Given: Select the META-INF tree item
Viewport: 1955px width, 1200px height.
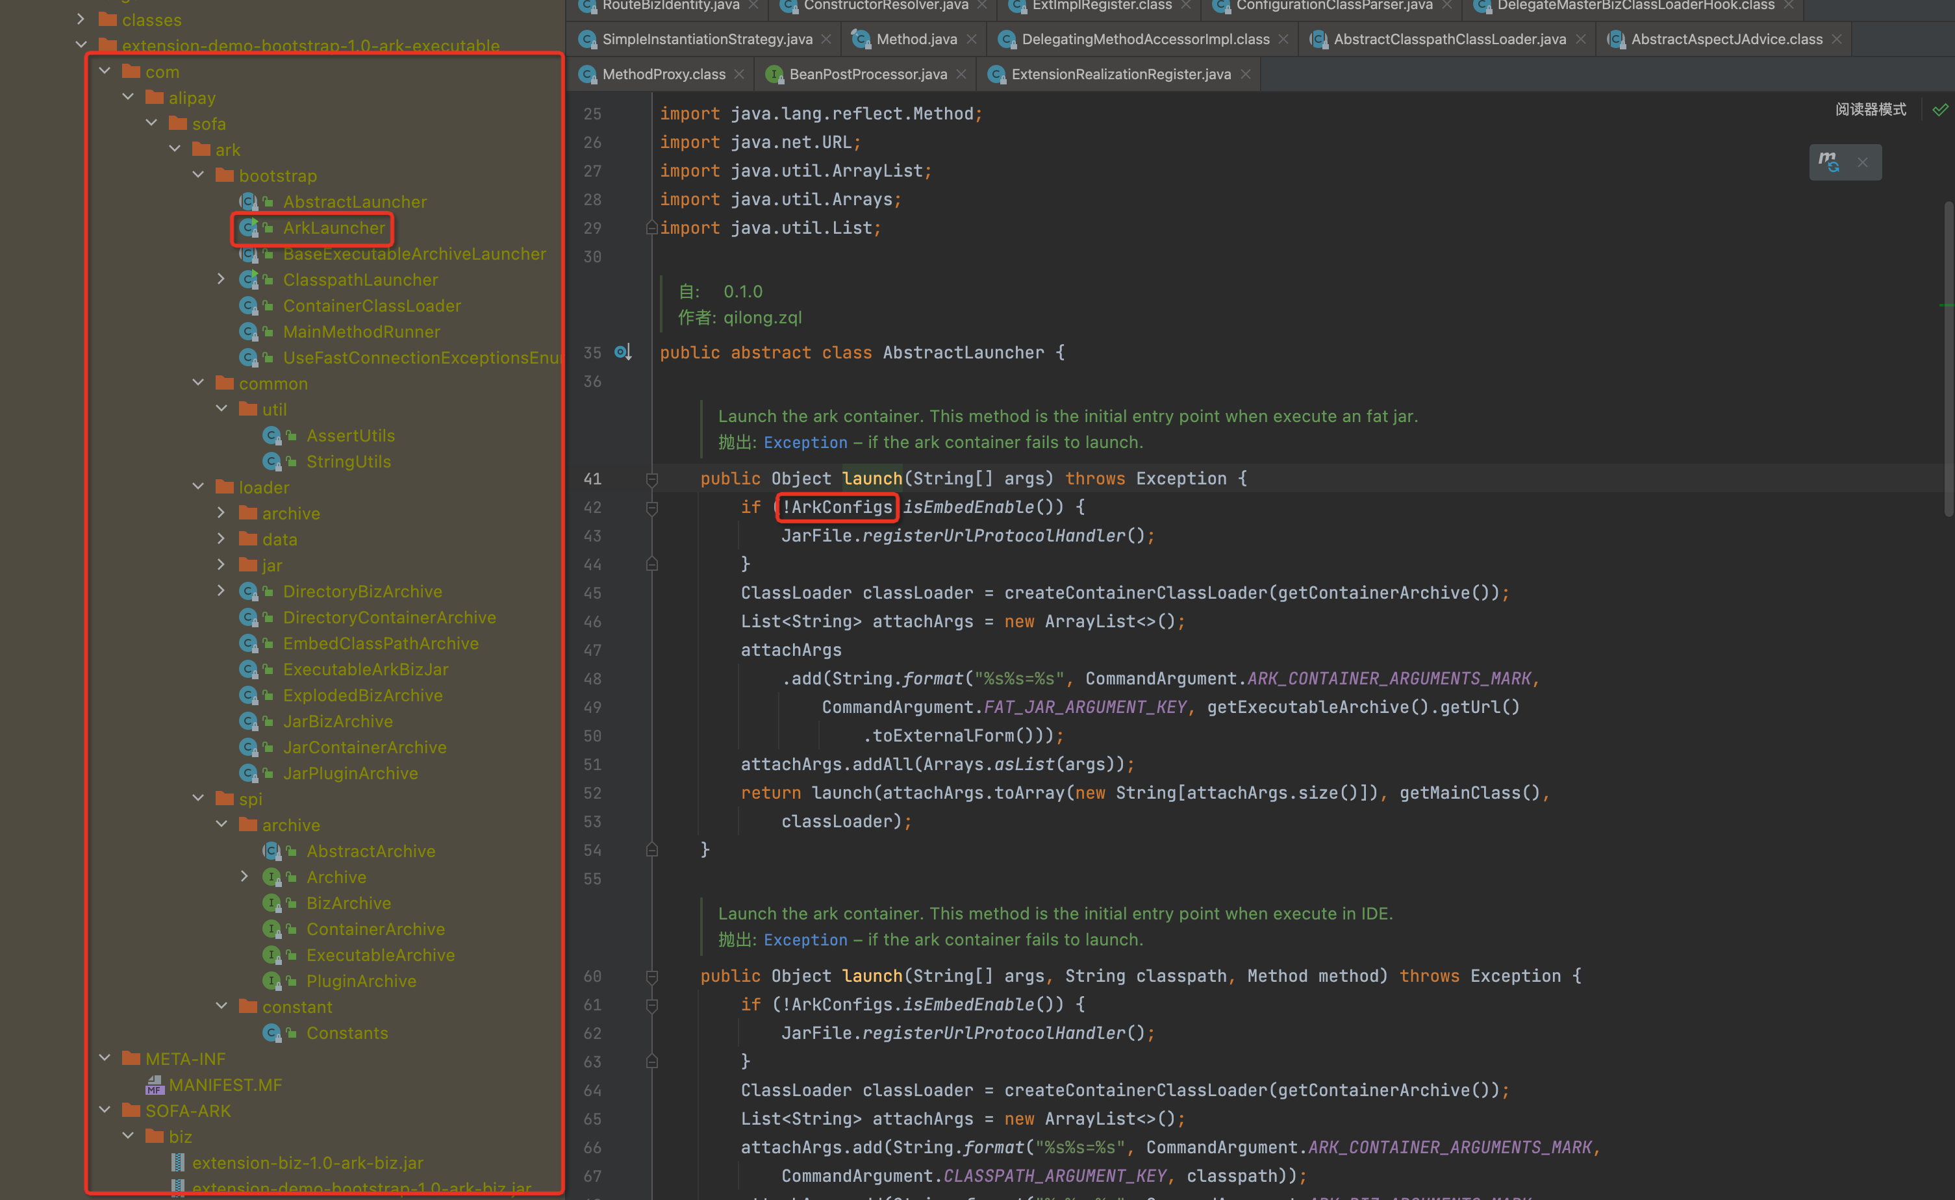Looking at the screenshot, I should (184, 1058).
